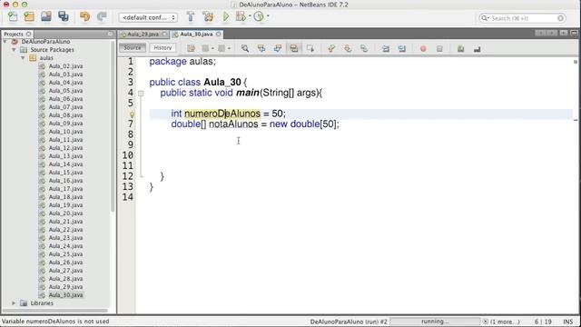Click the Build Project hammer icon
581x327 pixels.
pyautogui.click(x=191, y=16)
